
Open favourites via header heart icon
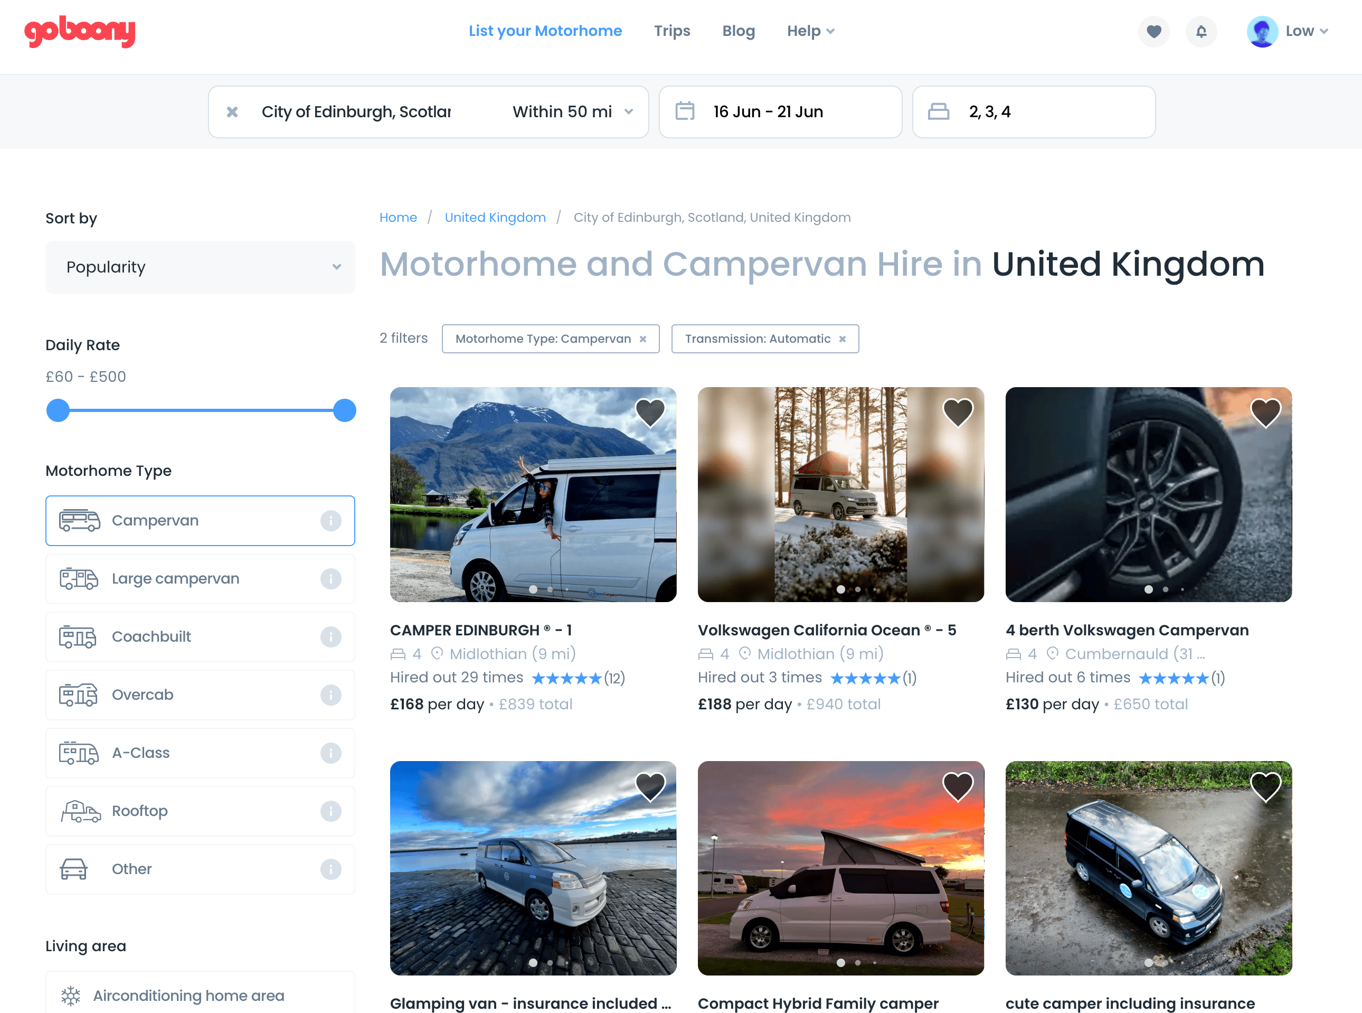pos(1153,31)
